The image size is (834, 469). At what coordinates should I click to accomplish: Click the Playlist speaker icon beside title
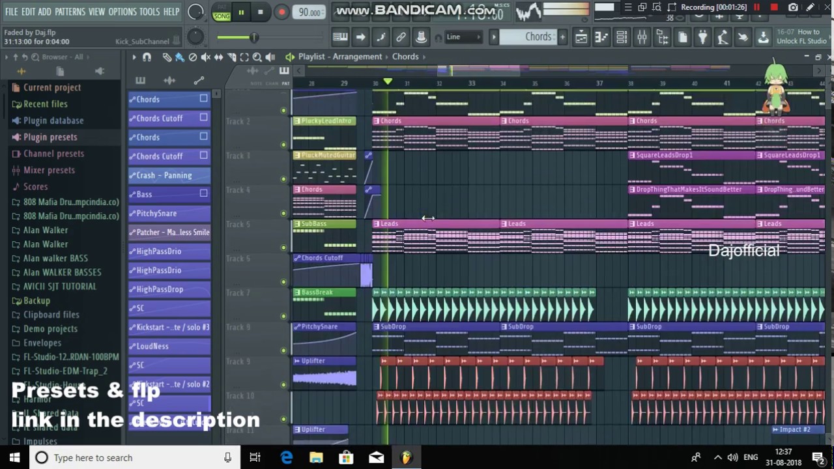(x=290, y=57)
